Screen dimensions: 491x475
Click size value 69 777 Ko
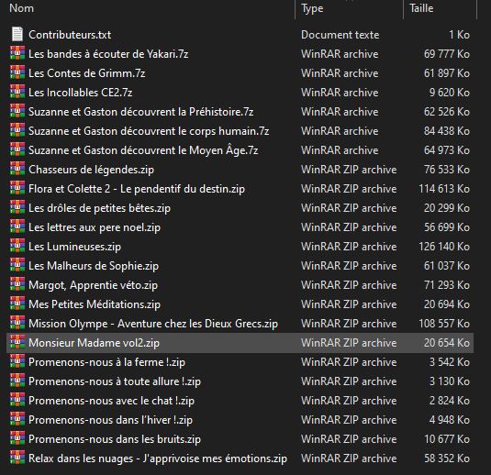447,54
